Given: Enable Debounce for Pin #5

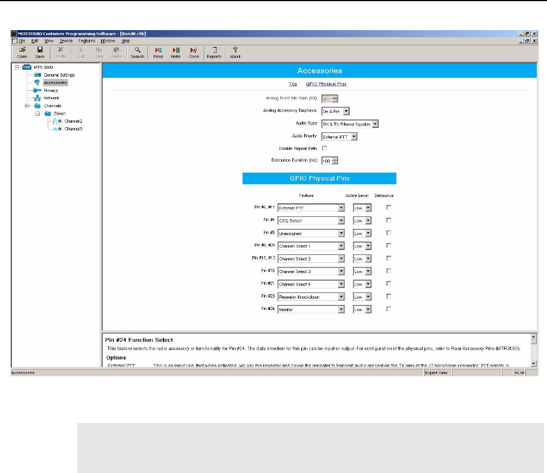Looking at the screenshot, I should tap(389, 233).
